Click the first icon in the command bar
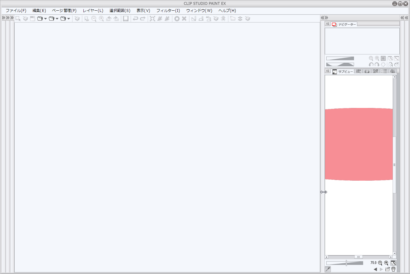This screenshot has height=274, width=410. 18,19
